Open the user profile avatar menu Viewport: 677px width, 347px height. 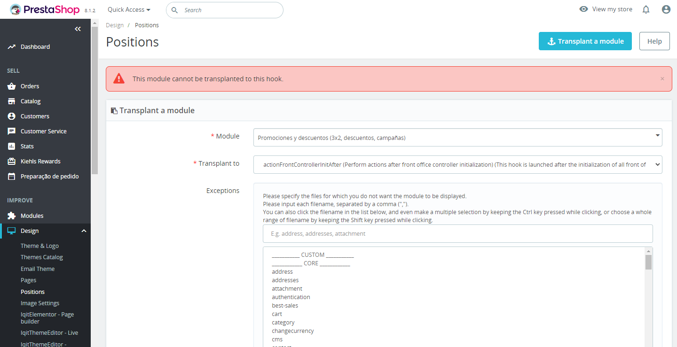coord(666,9)
